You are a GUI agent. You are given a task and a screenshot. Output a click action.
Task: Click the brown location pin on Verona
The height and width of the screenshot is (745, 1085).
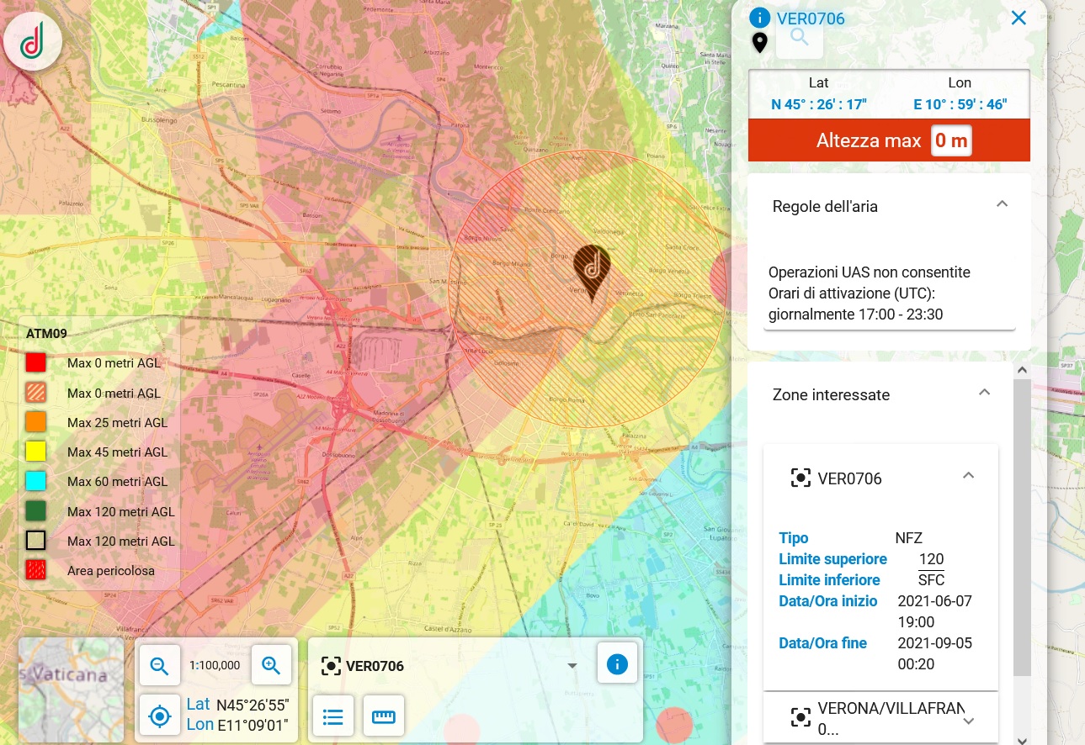592,273
